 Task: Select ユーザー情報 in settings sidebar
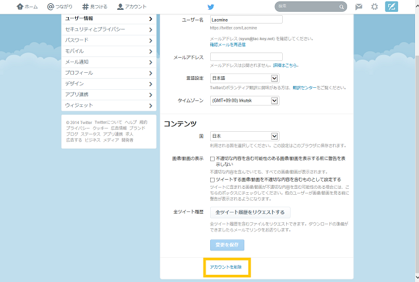(x=109, y=18)
